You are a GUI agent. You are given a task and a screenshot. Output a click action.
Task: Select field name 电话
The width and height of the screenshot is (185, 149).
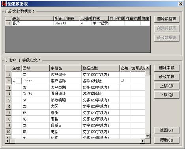click(66, 132)
